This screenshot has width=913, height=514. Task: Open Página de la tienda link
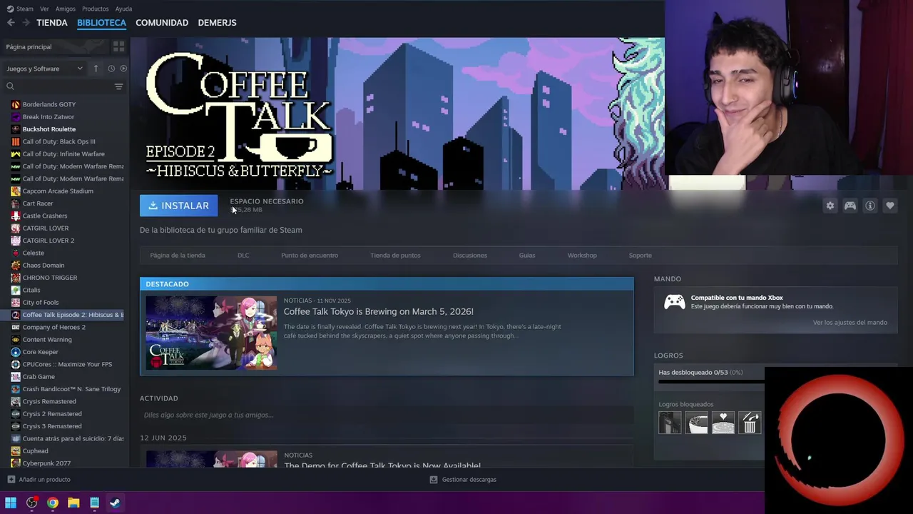click(178, 255)
